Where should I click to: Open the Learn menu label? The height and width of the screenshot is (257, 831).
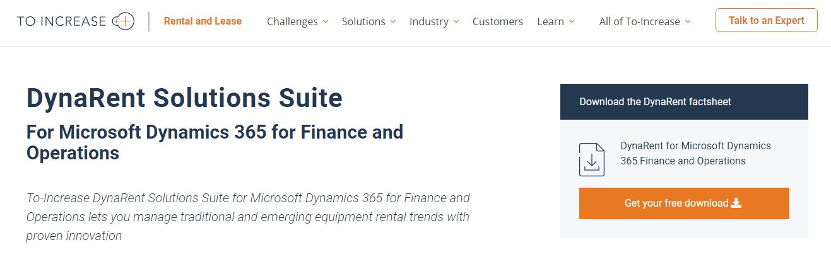tap(550, 21)
